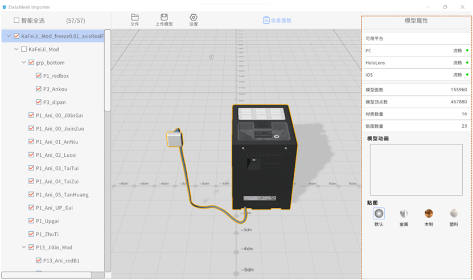Click the HoloLens platform row
The height and width of the screenshot is (280, 473).
point(416,62)
